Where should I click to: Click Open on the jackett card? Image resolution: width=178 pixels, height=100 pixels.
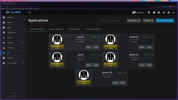[89, 65]
